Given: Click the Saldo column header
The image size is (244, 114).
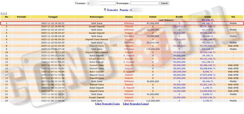Looking at the screenshot, I should coord(208,17).
